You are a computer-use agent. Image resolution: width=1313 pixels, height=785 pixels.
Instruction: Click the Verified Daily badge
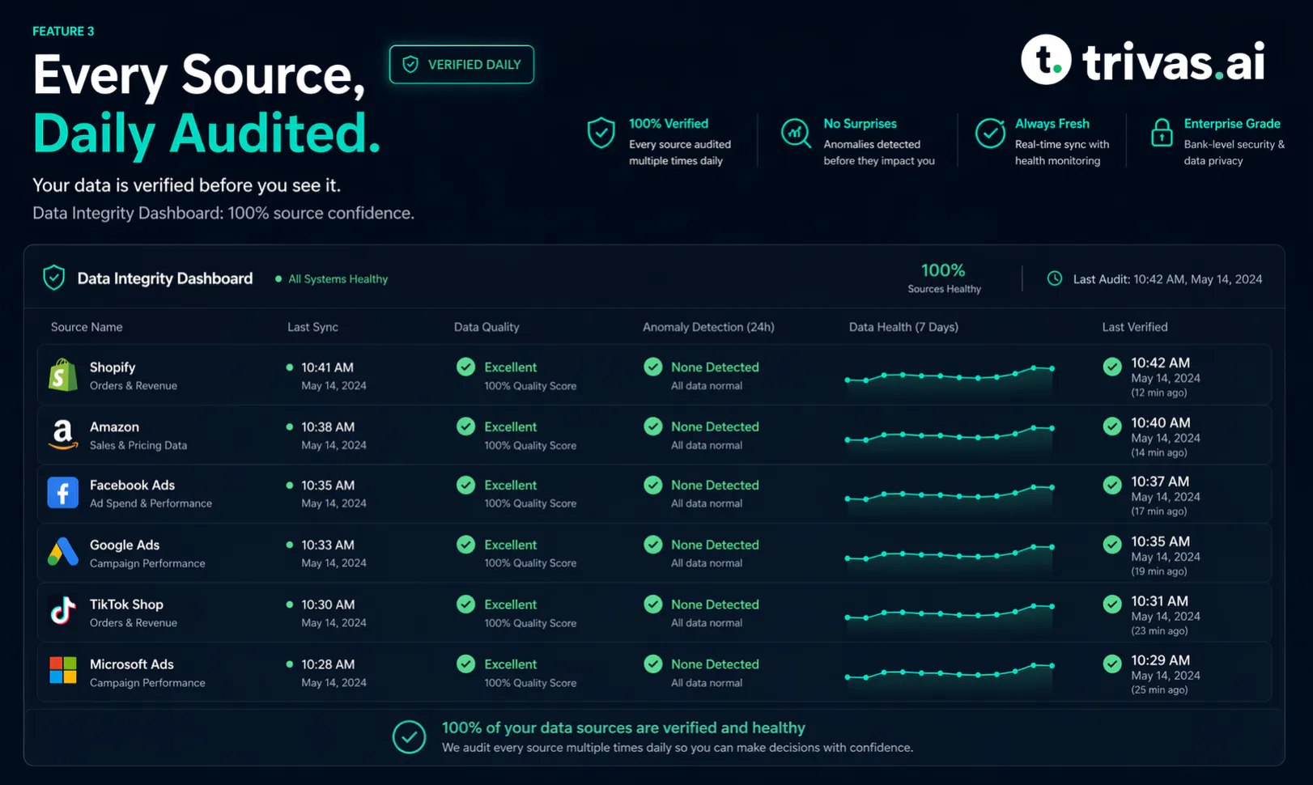[x=461, y=65]
